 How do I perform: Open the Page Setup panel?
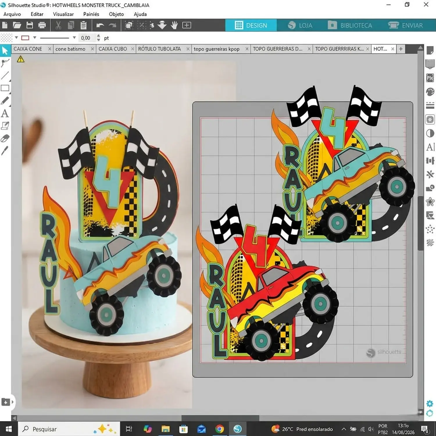point(430,50)
